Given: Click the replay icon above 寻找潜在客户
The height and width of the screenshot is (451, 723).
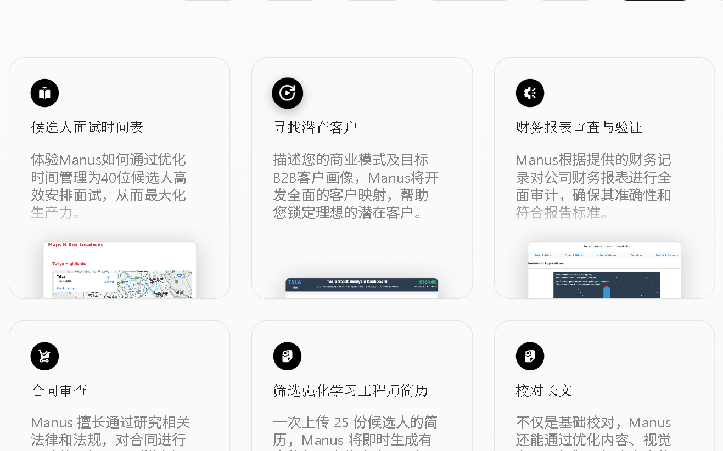Looking at the screenshot, I should click(287, 93).
